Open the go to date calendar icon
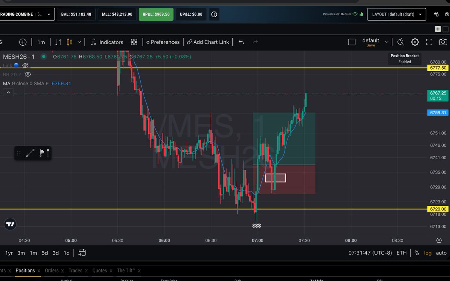Screen dimensions: 450x281 (82, 253)
